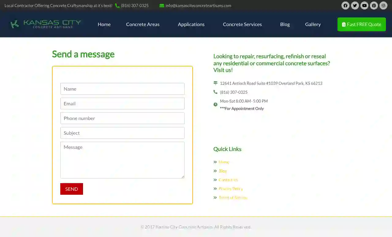Open the Contact Us quick link
Viewport: 392px width, 237px height.
pyautogui.click(x=228, y=180)
